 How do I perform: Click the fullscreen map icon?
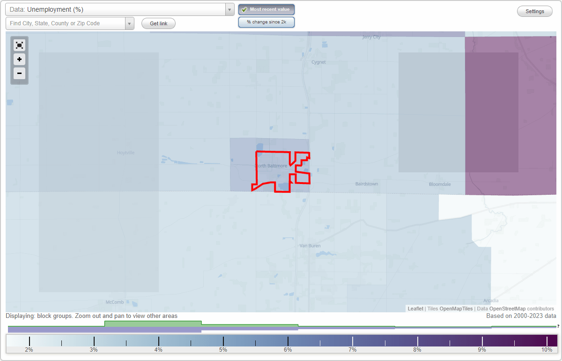[19, 45]
